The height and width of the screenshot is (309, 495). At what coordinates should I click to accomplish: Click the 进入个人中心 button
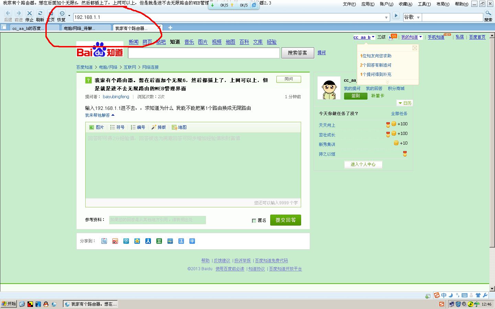pos(363,164)
